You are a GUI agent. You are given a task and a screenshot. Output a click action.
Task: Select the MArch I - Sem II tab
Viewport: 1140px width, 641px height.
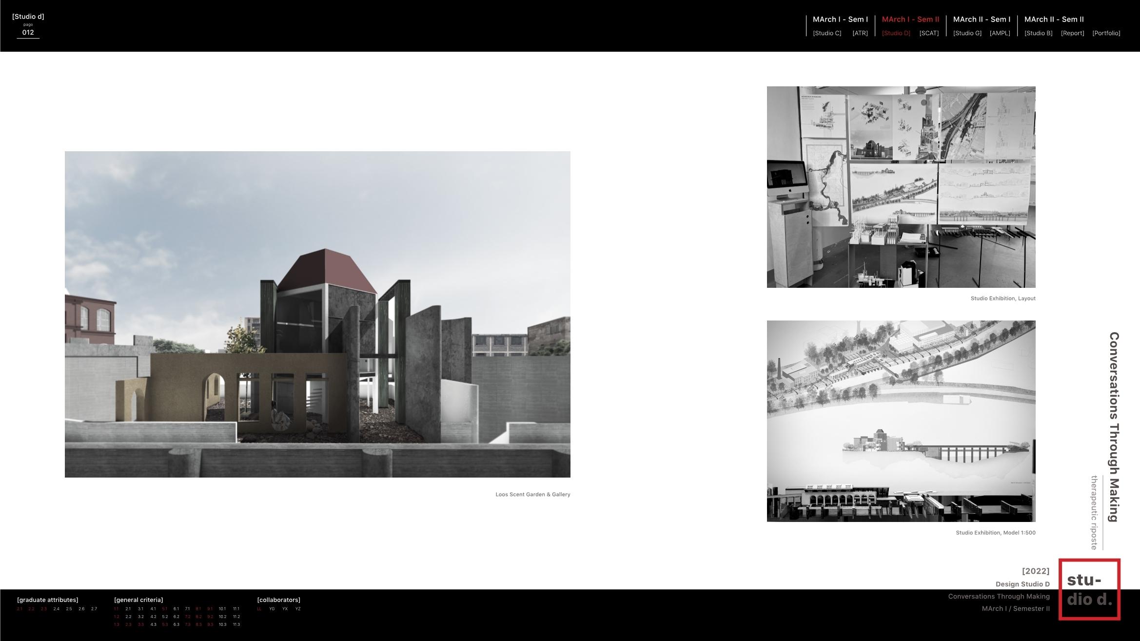pos(910,20)
